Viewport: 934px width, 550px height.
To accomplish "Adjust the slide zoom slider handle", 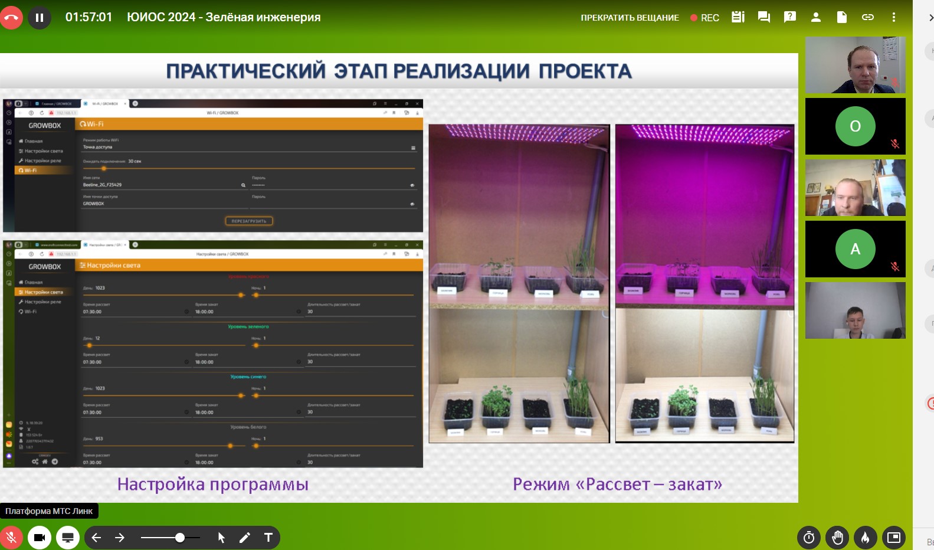I will point(180,538).
